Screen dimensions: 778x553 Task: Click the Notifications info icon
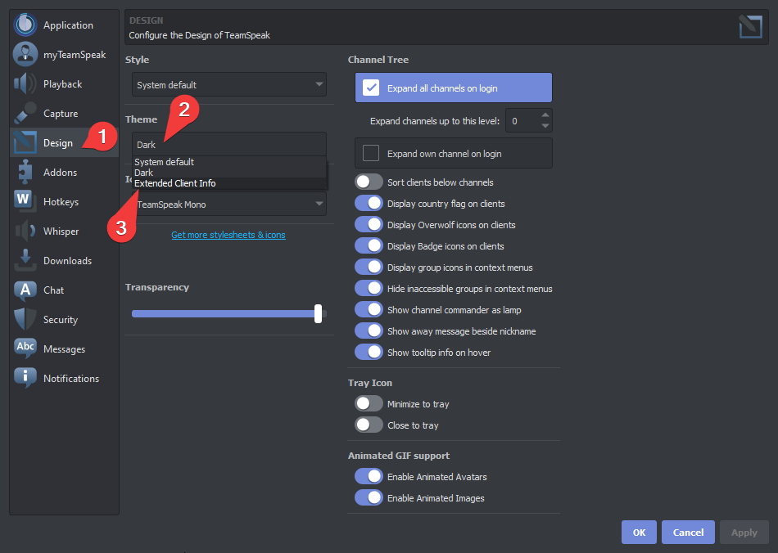[x=25, y=378]
